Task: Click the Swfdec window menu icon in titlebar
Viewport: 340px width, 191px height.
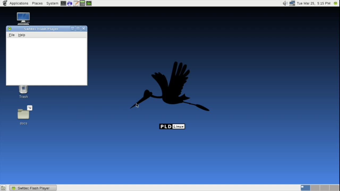Action: [10, 29]
